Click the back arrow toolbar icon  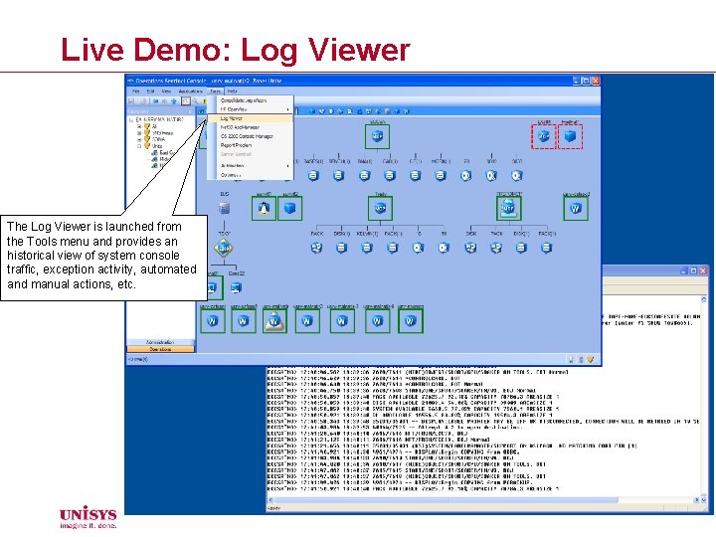coord(156,100)
